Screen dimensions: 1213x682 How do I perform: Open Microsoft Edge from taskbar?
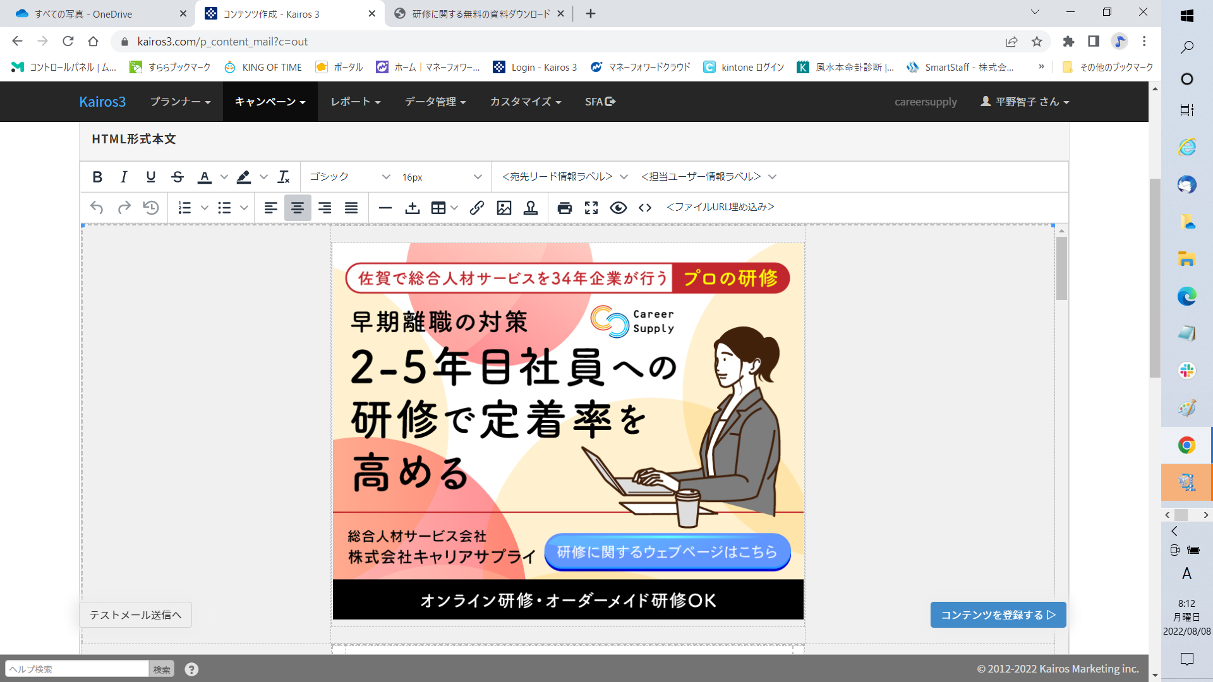coord(1187,296)
